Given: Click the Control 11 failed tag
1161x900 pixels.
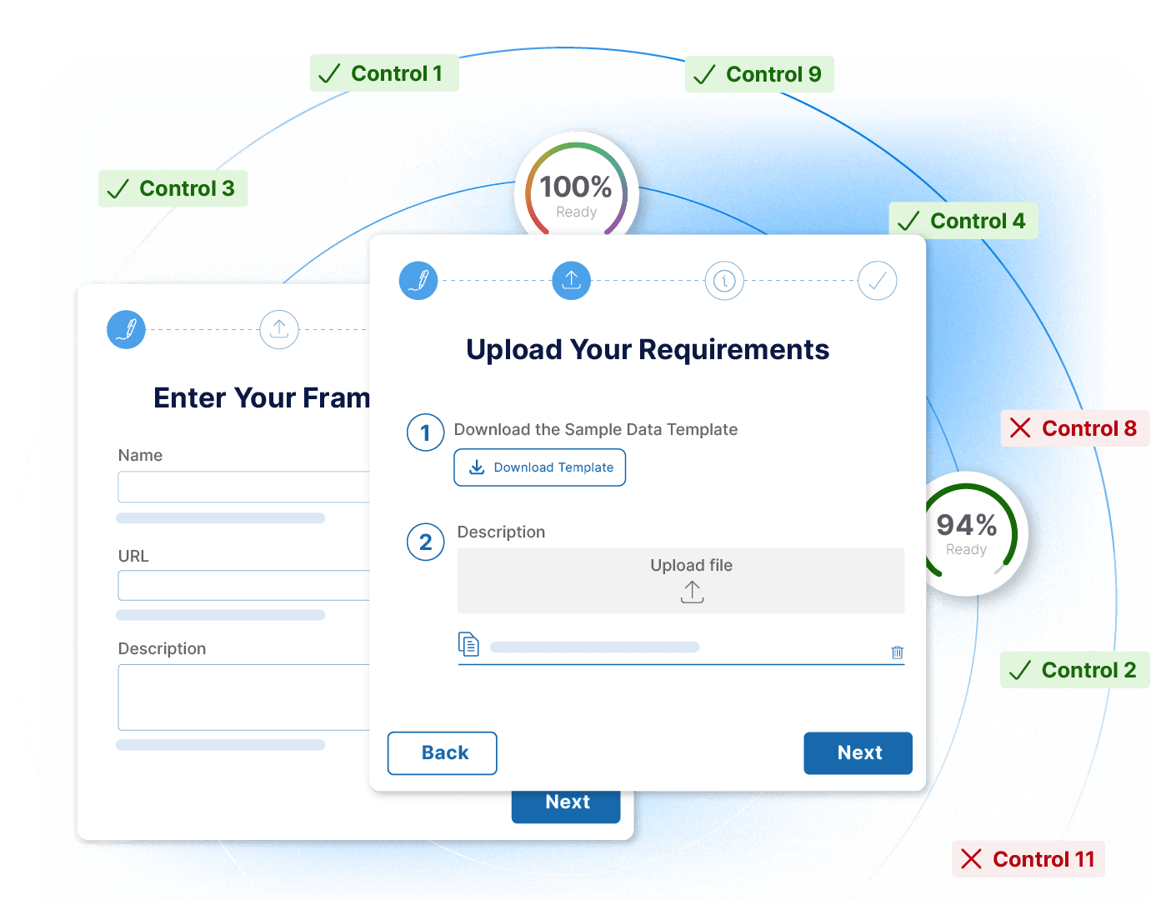Looking at the screenshot, I should point(1028,859).
